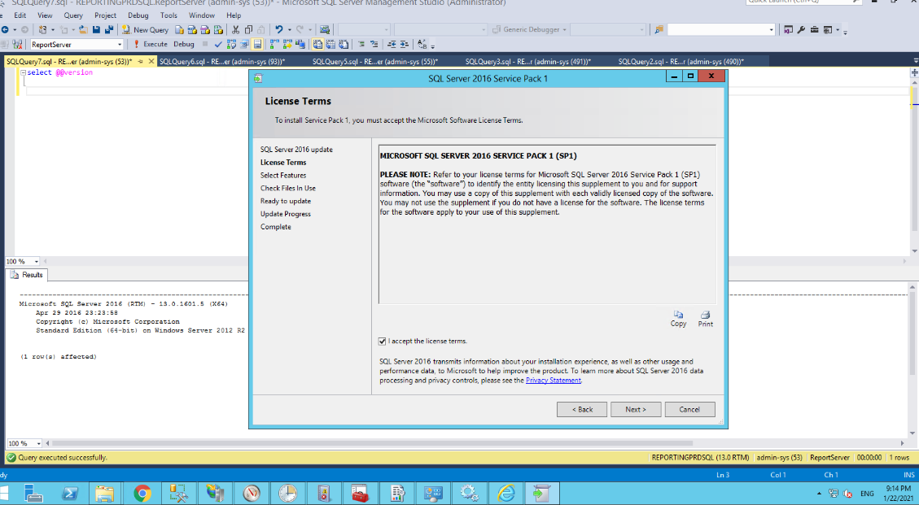Image resolution: width=919 pixels, height=505 pixels.
Task: Click the New Query toolbar button
Action: point(145,29)
